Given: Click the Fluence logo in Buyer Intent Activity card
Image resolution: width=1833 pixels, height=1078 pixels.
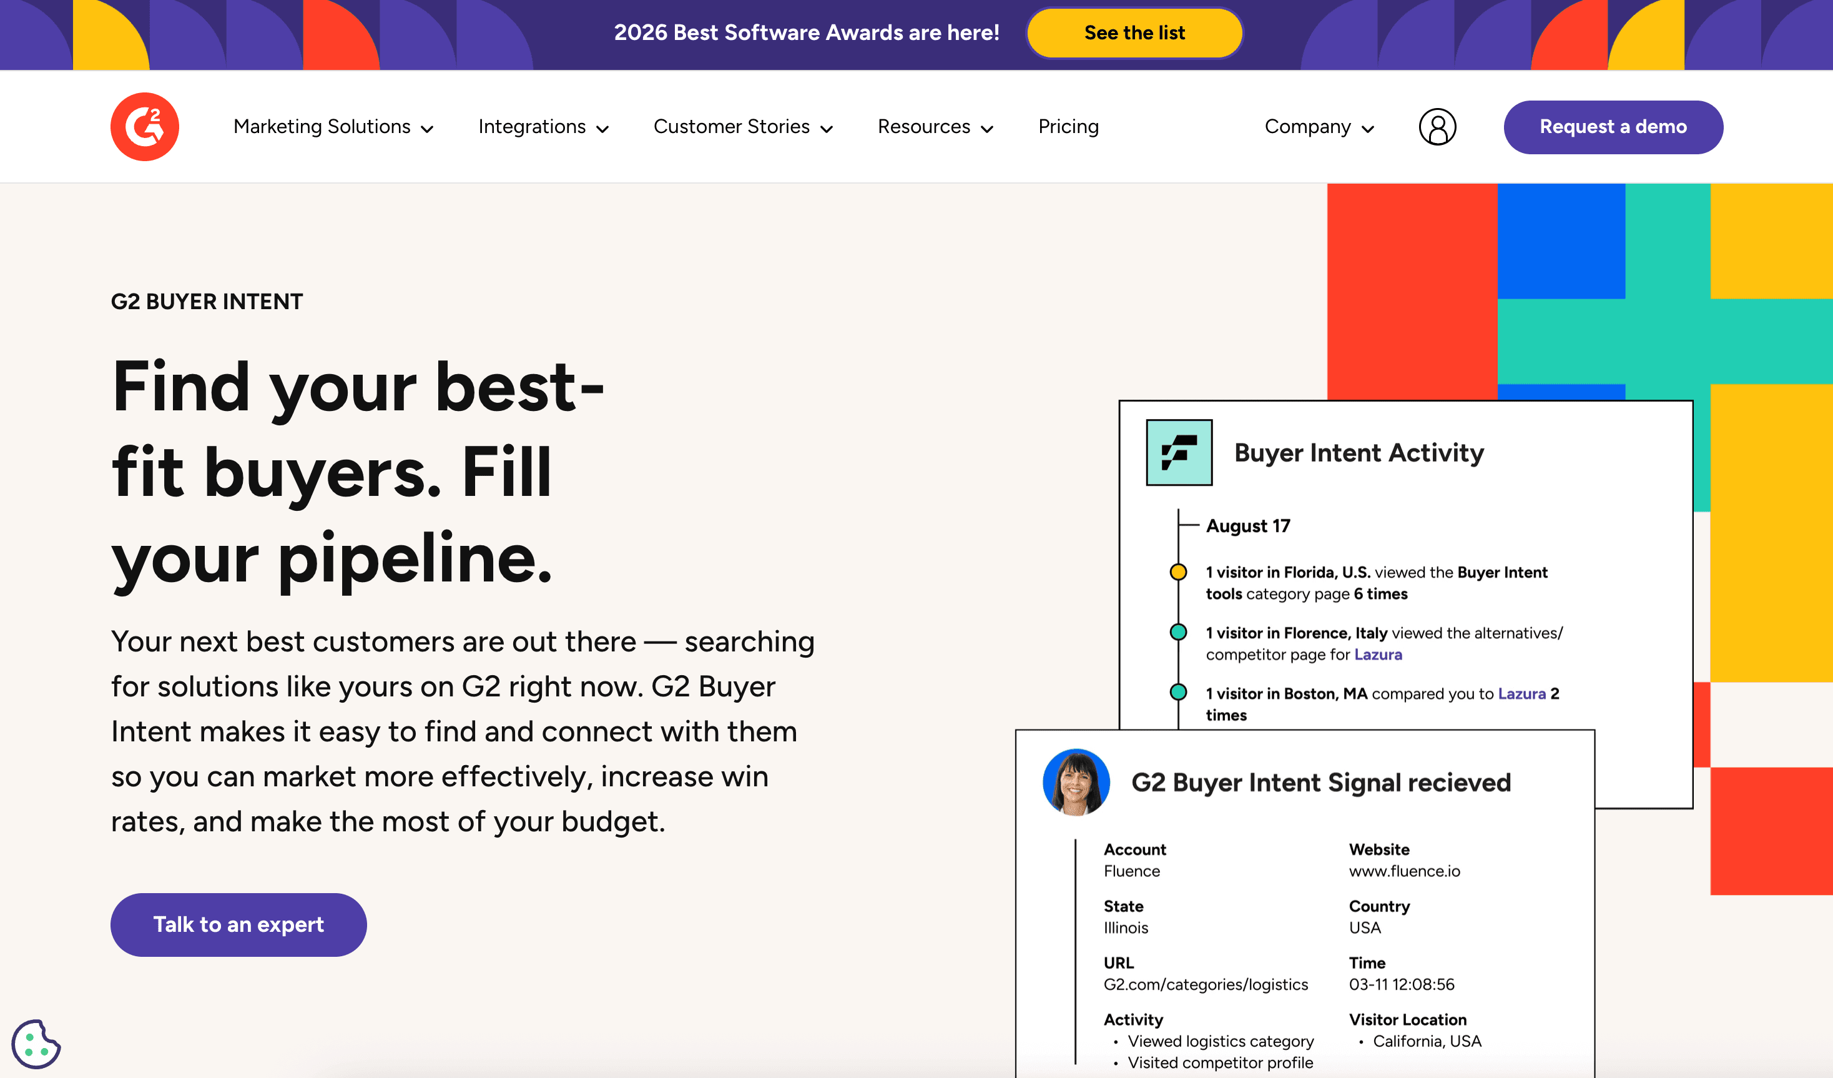Looking at the screenshot, I should click(1178, 452).
